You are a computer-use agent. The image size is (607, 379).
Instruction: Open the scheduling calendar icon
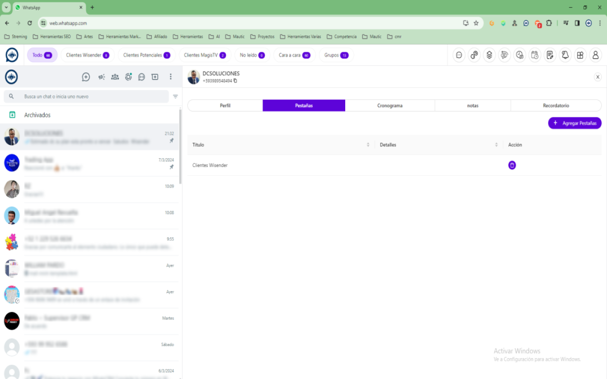pyautogui.click(x=534, y=55)
